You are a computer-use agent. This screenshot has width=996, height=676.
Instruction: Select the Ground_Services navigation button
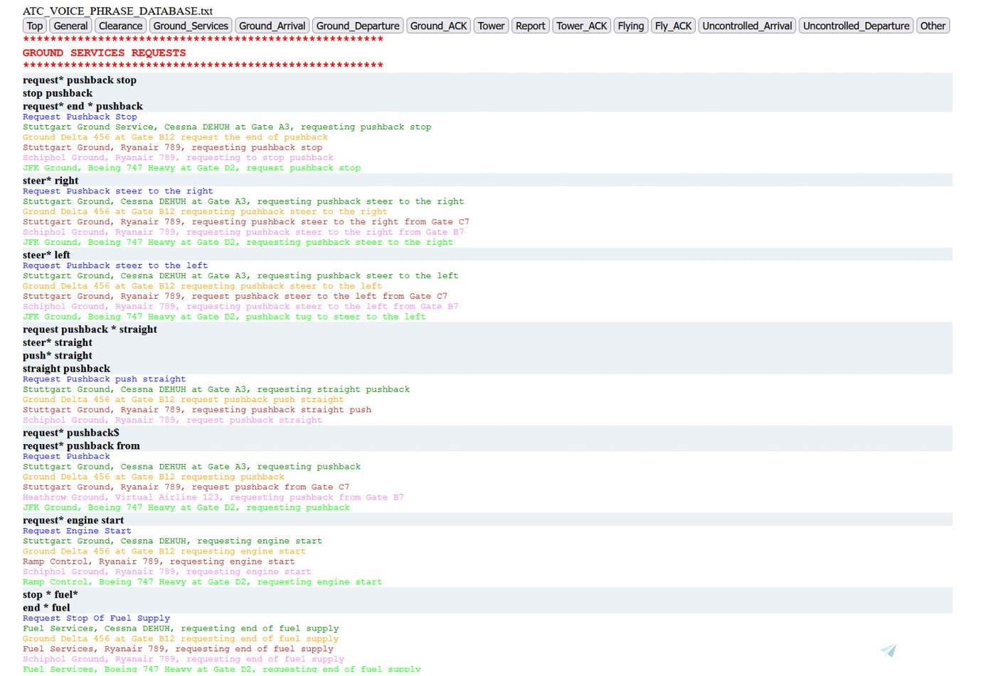(x=191, y=26)
